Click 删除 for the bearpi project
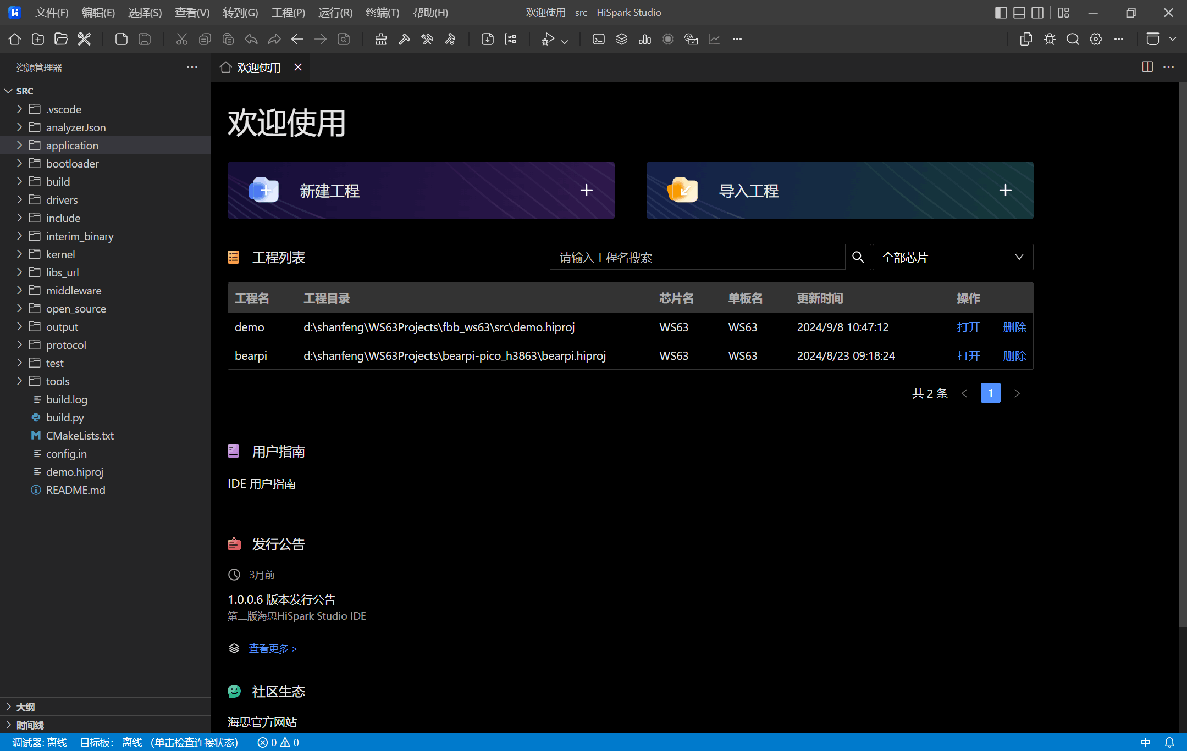The height and width of the screenshot is (751, 1187). [x=1014, y=355]
